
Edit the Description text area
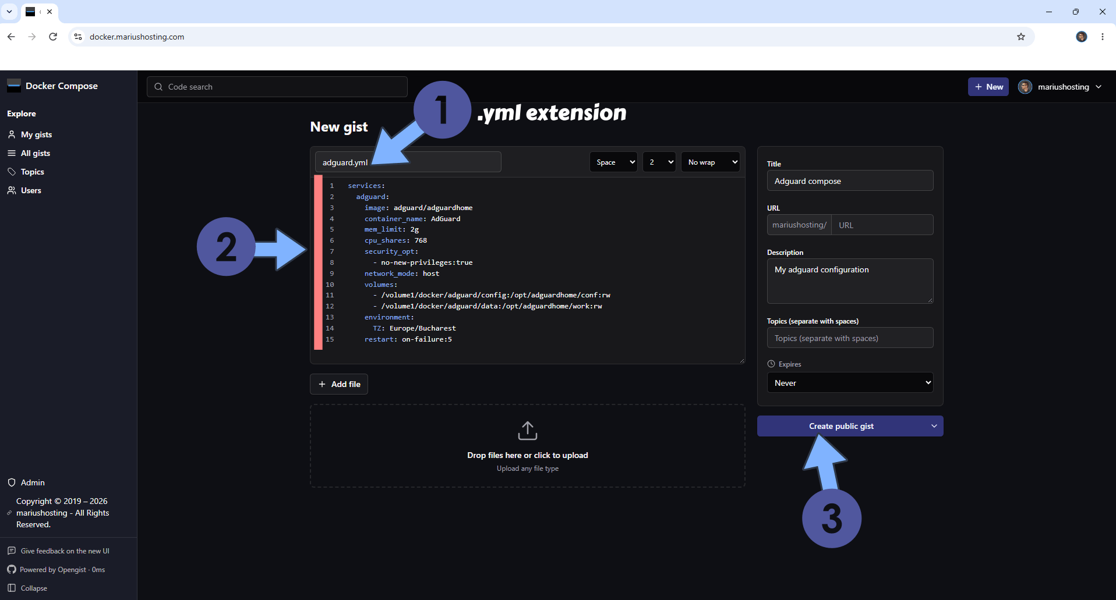coord(850,281)
